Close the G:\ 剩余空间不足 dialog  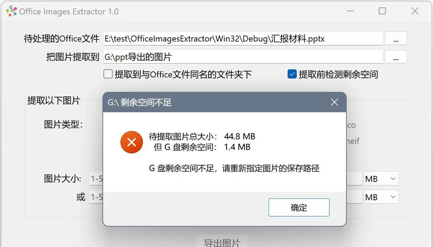tap(334, 102)
